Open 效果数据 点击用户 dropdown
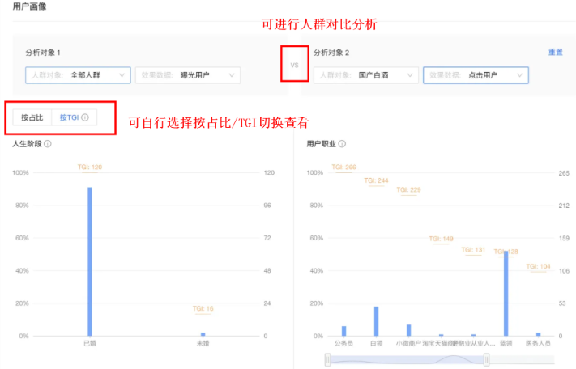 click(476, 75)
